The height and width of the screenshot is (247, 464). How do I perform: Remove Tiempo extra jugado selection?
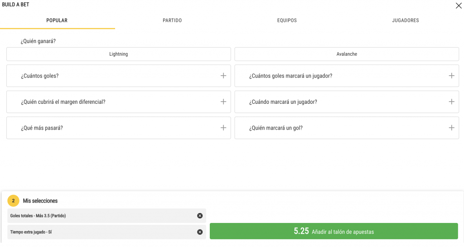(x=200, y=232)
